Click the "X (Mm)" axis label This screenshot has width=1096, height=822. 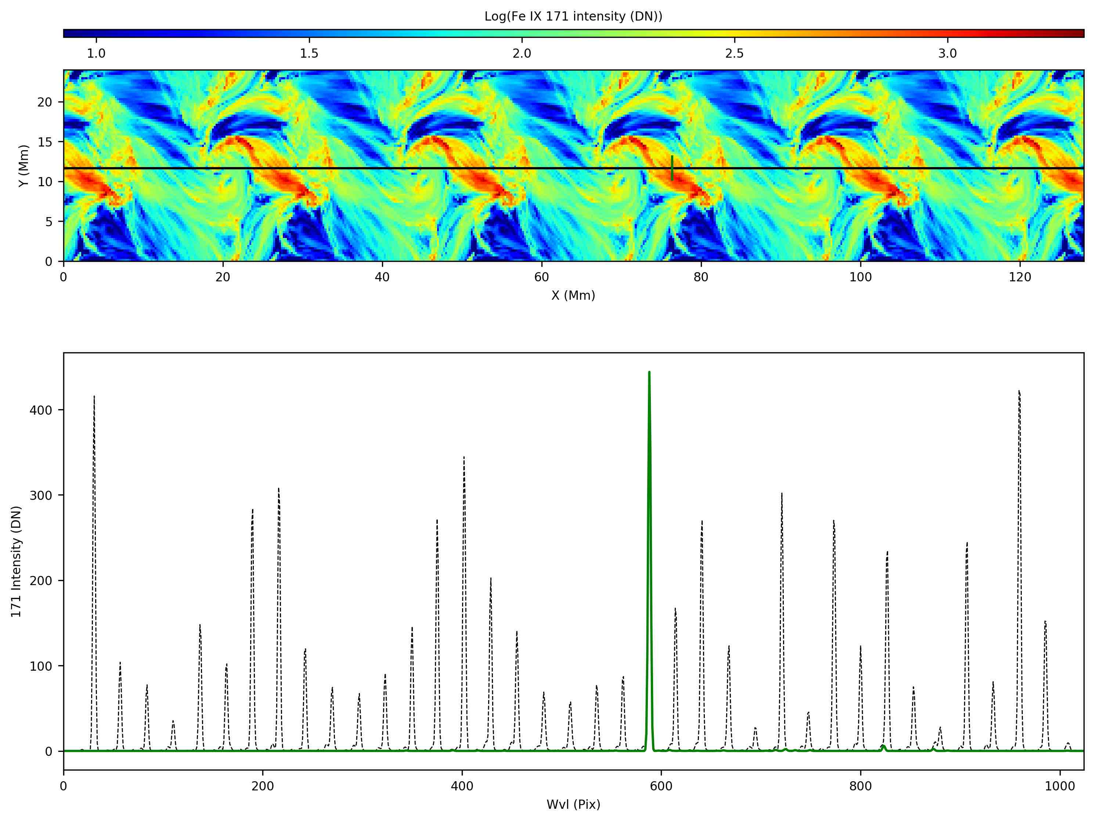pos(573,296)
